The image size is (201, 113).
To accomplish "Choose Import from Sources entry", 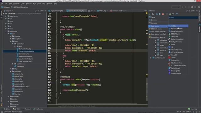I will [x=158, y=37].
